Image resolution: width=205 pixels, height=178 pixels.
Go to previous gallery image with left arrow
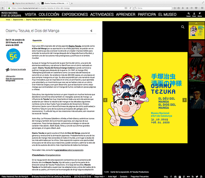105,100
